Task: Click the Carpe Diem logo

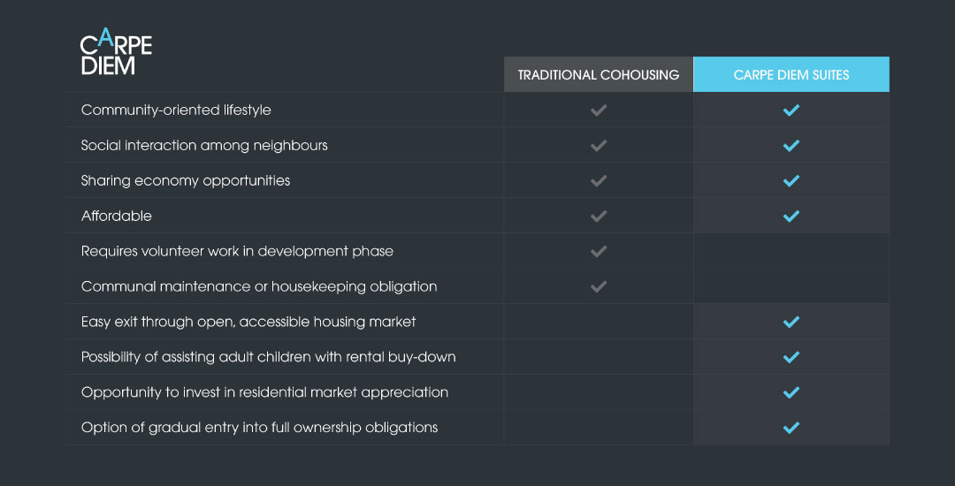Action: tap(116, 52)
